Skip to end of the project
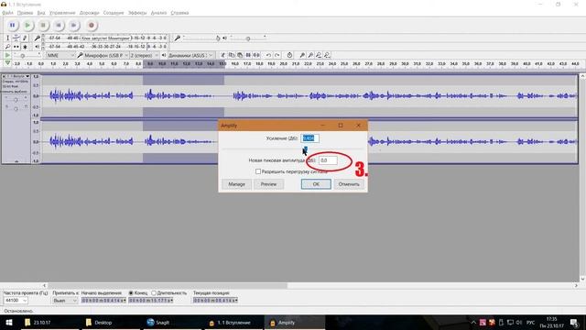Screen dimensions: 586x330 [73, 25]
